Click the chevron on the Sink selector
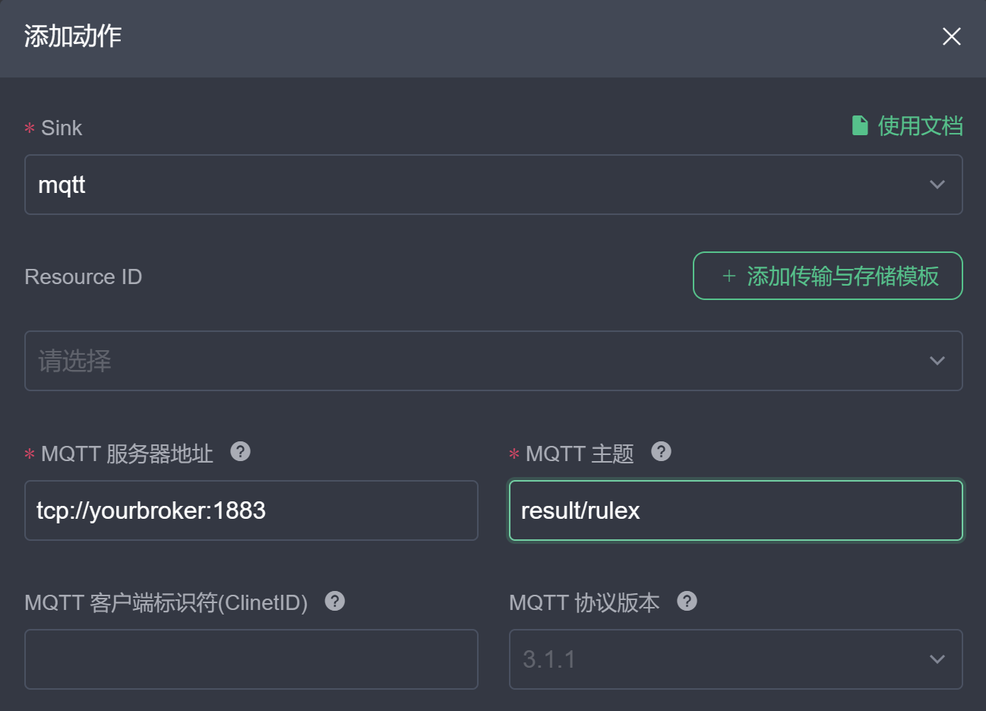986x711 pixels. tap(937, 184)
